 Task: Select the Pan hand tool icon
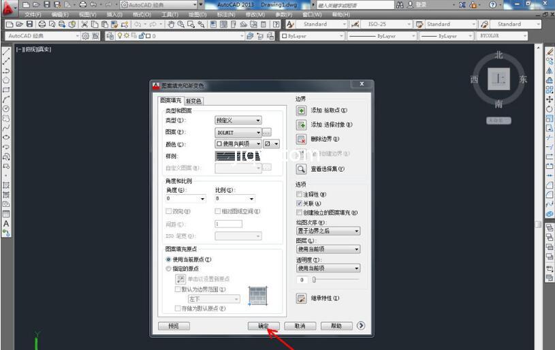click(171, 24)
